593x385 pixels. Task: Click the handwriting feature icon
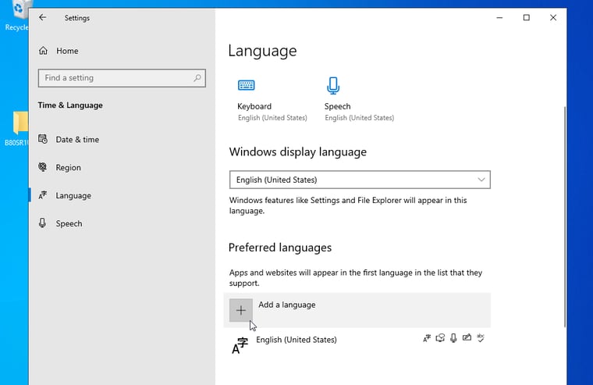[x=467, y=337]
